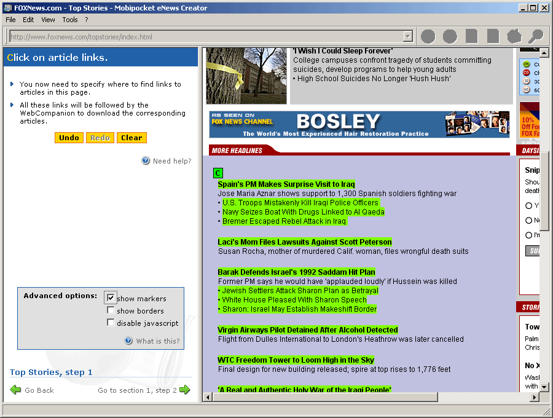Click the cut-off SU submit poll button
Image resolution: width=553 pixels, height=418 pixels.
pos(533,251)
